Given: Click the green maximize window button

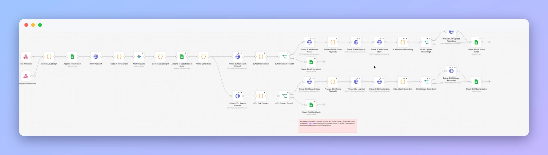Looking at the screenshot, I should (40, 25).
